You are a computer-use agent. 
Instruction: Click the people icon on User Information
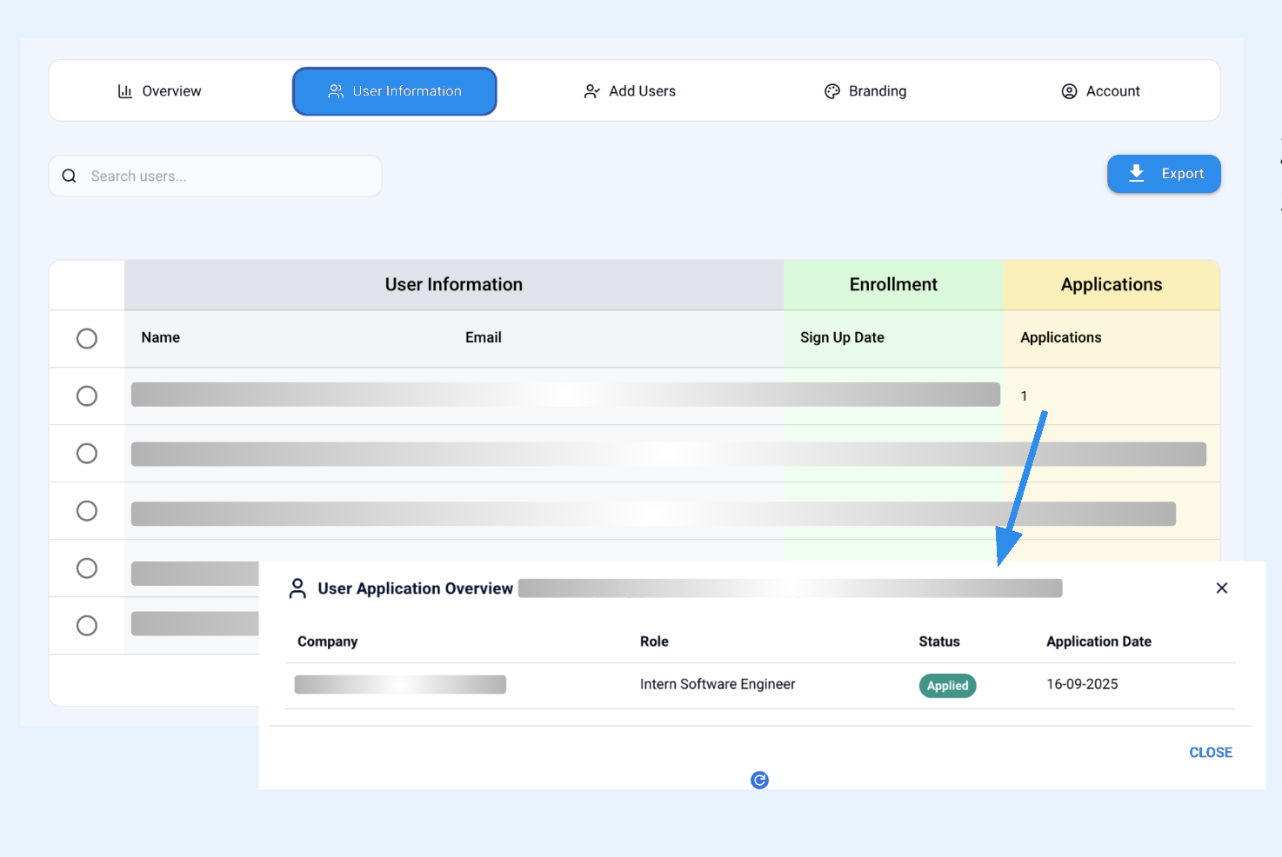coord(336,91)
